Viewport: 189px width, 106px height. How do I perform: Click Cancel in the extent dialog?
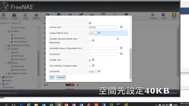click(x=61, y=77)
